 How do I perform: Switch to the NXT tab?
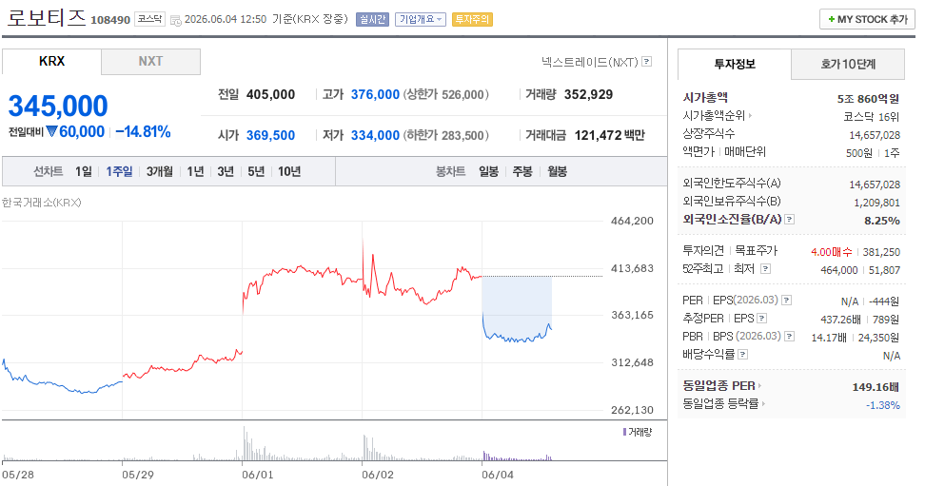point(150,61)
